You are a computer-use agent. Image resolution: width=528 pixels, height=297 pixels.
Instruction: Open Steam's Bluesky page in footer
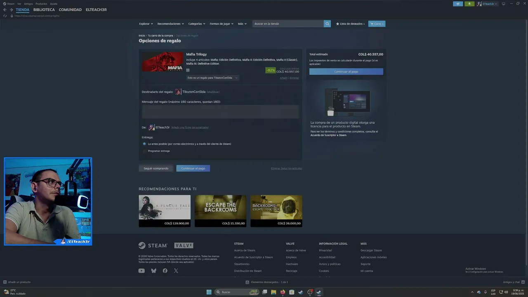pyautogui.click(x=153, y=271)
